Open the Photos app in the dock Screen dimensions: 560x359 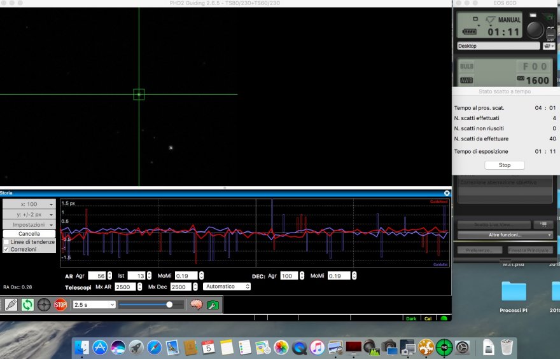click(x=281, y=347)
